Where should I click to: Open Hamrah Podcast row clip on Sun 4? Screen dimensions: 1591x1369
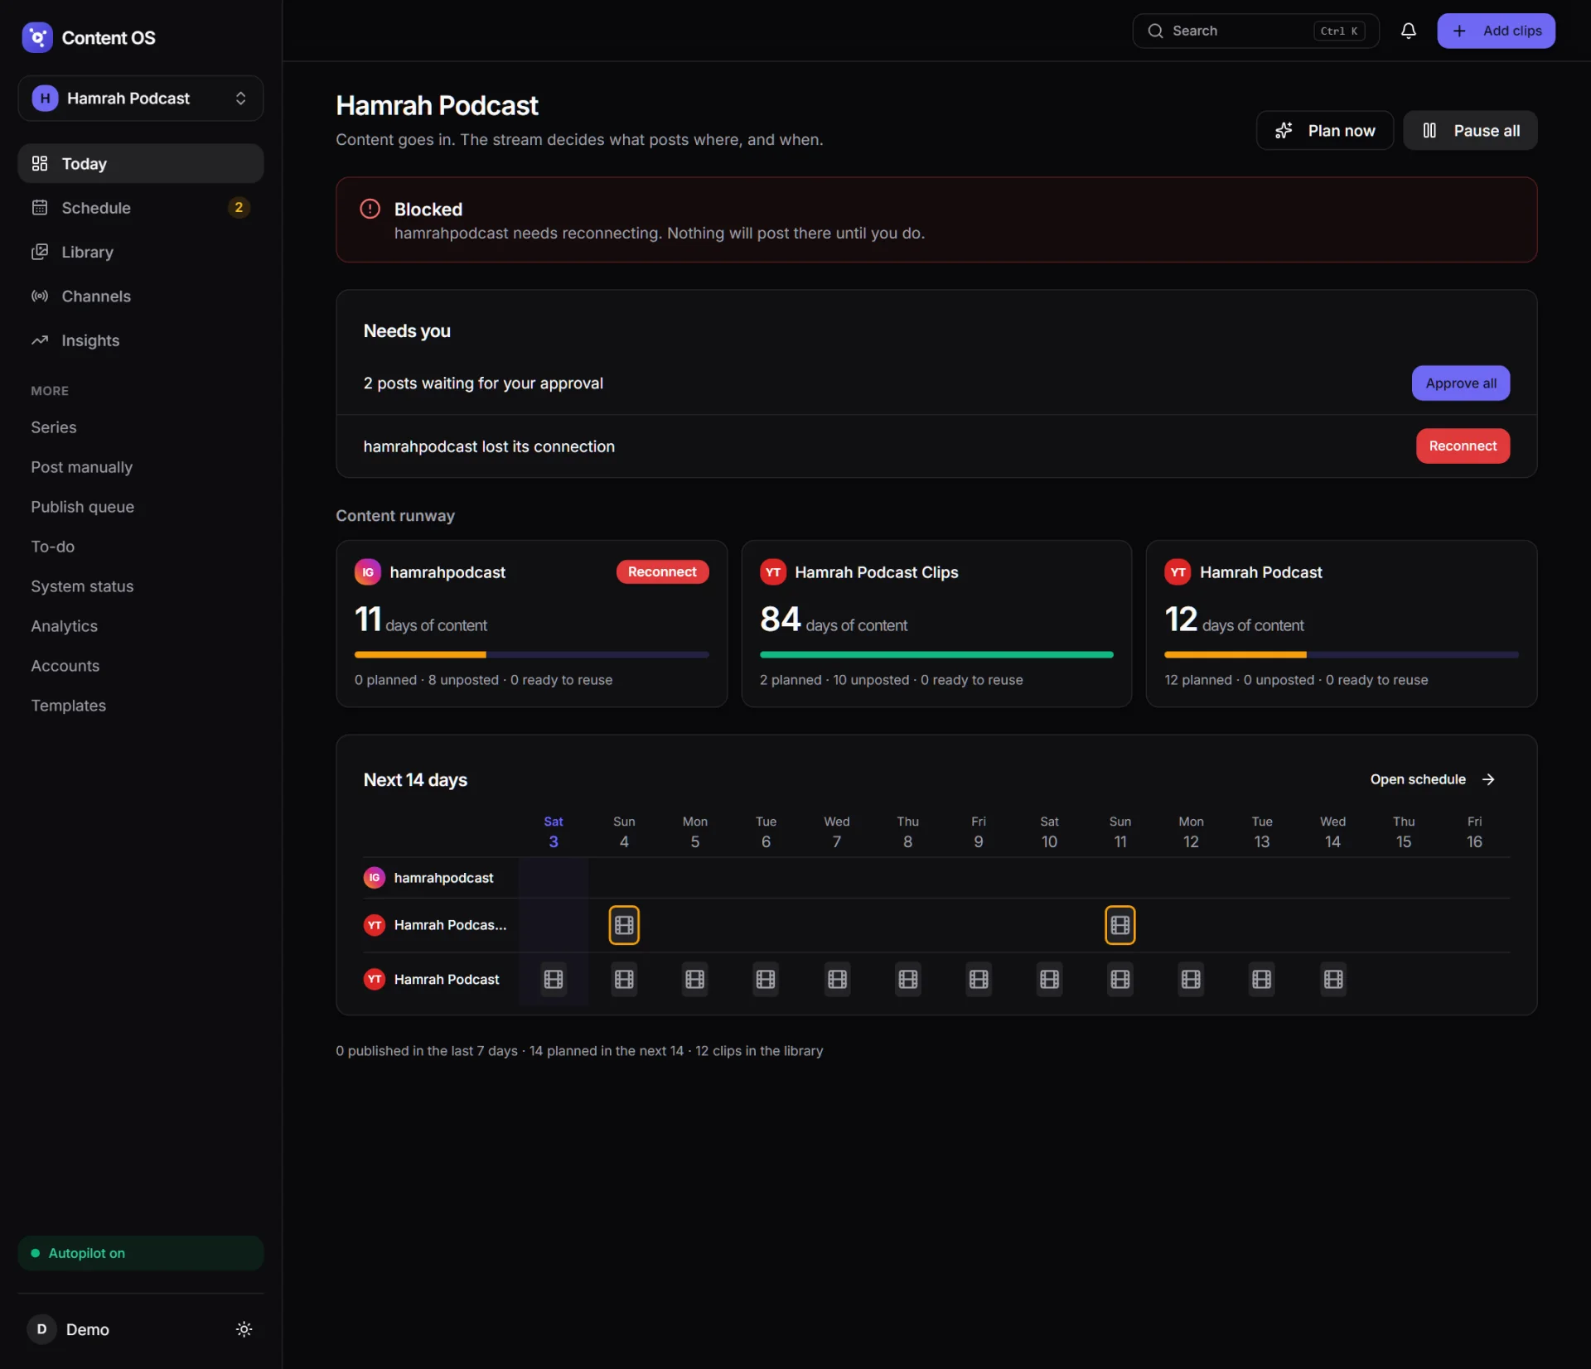624,980
